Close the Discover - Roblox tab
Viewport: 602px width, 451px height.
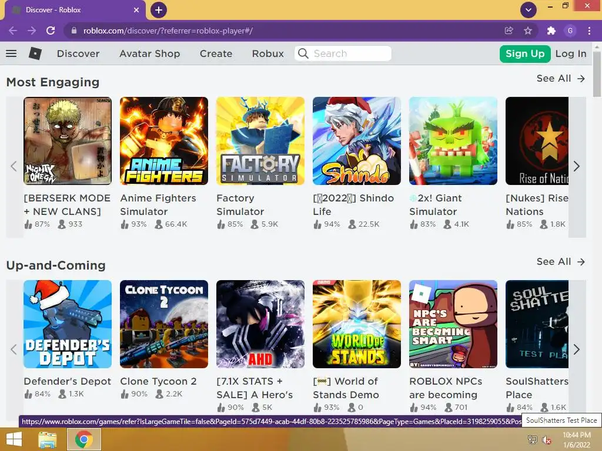pyautogui.click(x=136, y=10)
